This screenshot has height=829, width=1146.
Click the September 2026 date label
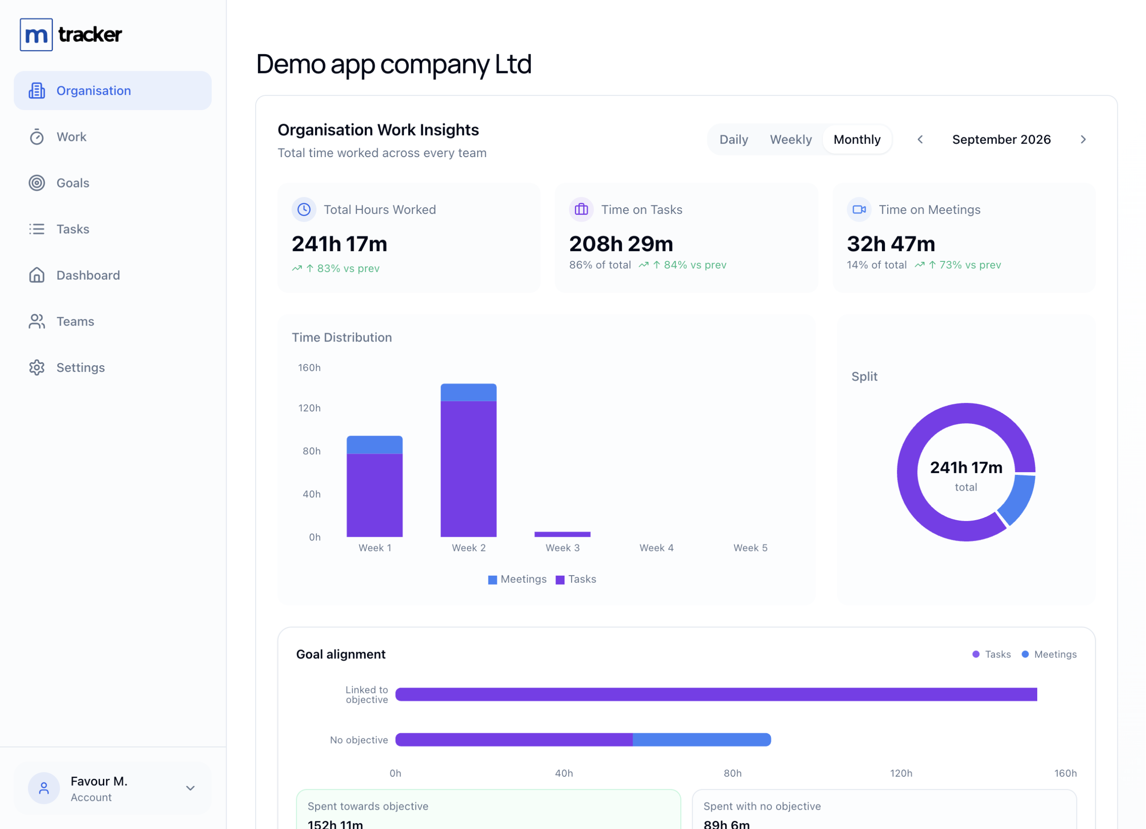[1001, 139]
